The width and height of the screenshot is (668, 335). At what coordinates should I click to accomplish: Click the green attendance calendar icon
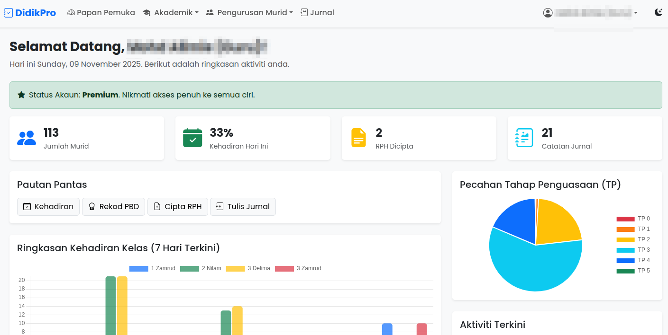(192, 138)
